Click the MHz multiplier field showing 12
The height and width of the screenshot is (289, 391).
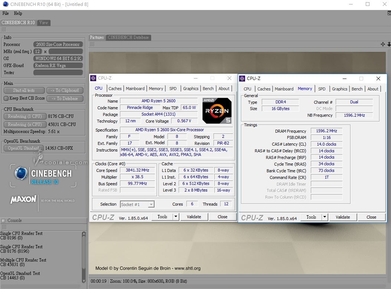(x=38, y=52)
